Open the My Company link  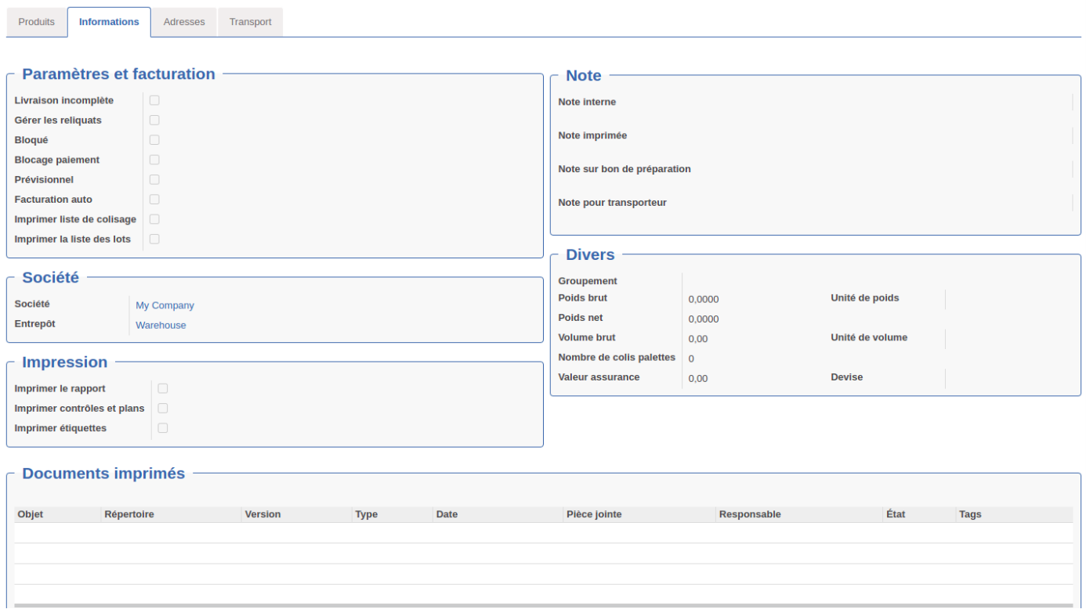(165, 305)
